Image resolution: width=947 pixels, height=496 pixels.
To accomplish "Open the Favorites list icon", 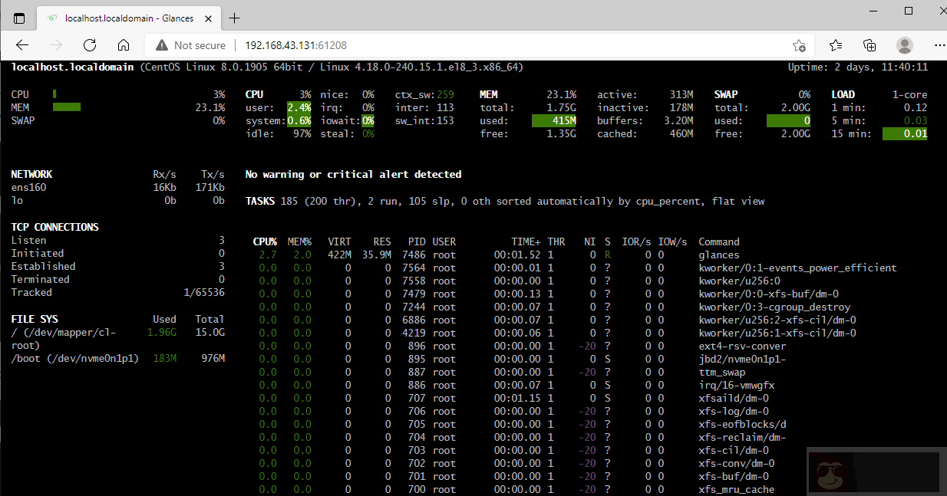I will [x=836, y=45].
